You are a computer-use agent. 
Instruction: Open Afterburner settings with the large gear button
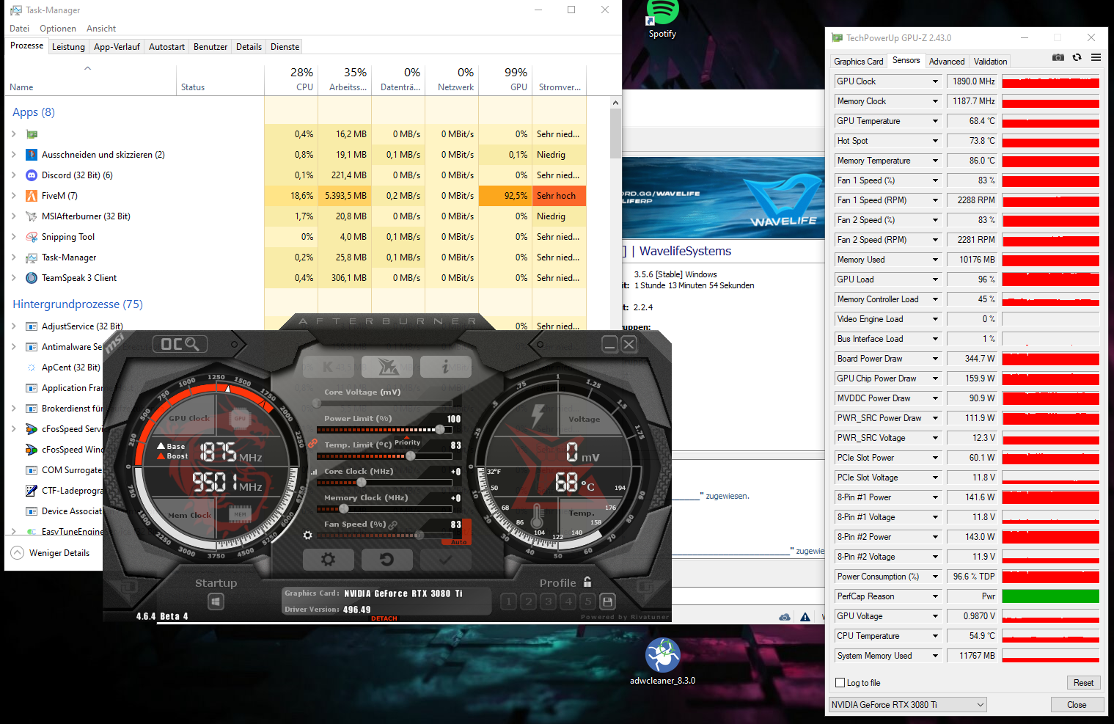tap(329, 560)
